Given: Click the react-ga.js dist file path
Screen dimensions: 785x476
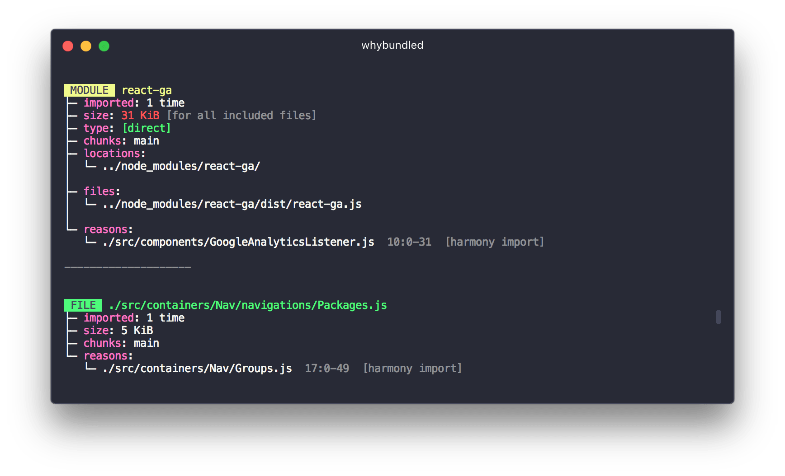Looking at the screenshot, I should click(232, 204).
